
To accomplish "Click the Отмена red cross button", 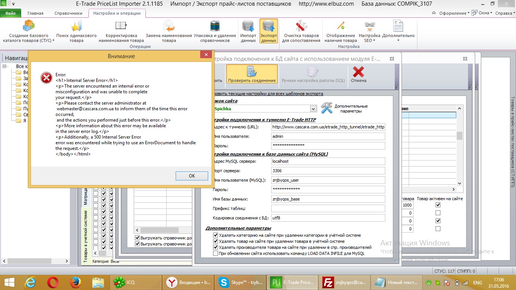I will [x=358, y=74].
